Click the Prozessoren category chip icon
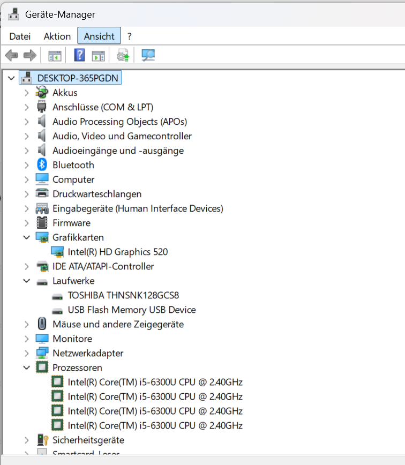Image resolution: width=405 pixels, height=465 pixels. (42, 367)
